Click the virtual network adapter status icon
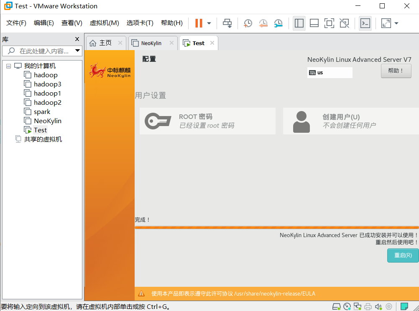Image resolution: width=419 pixels, height=311 pixels. click(x=358, y=306)
